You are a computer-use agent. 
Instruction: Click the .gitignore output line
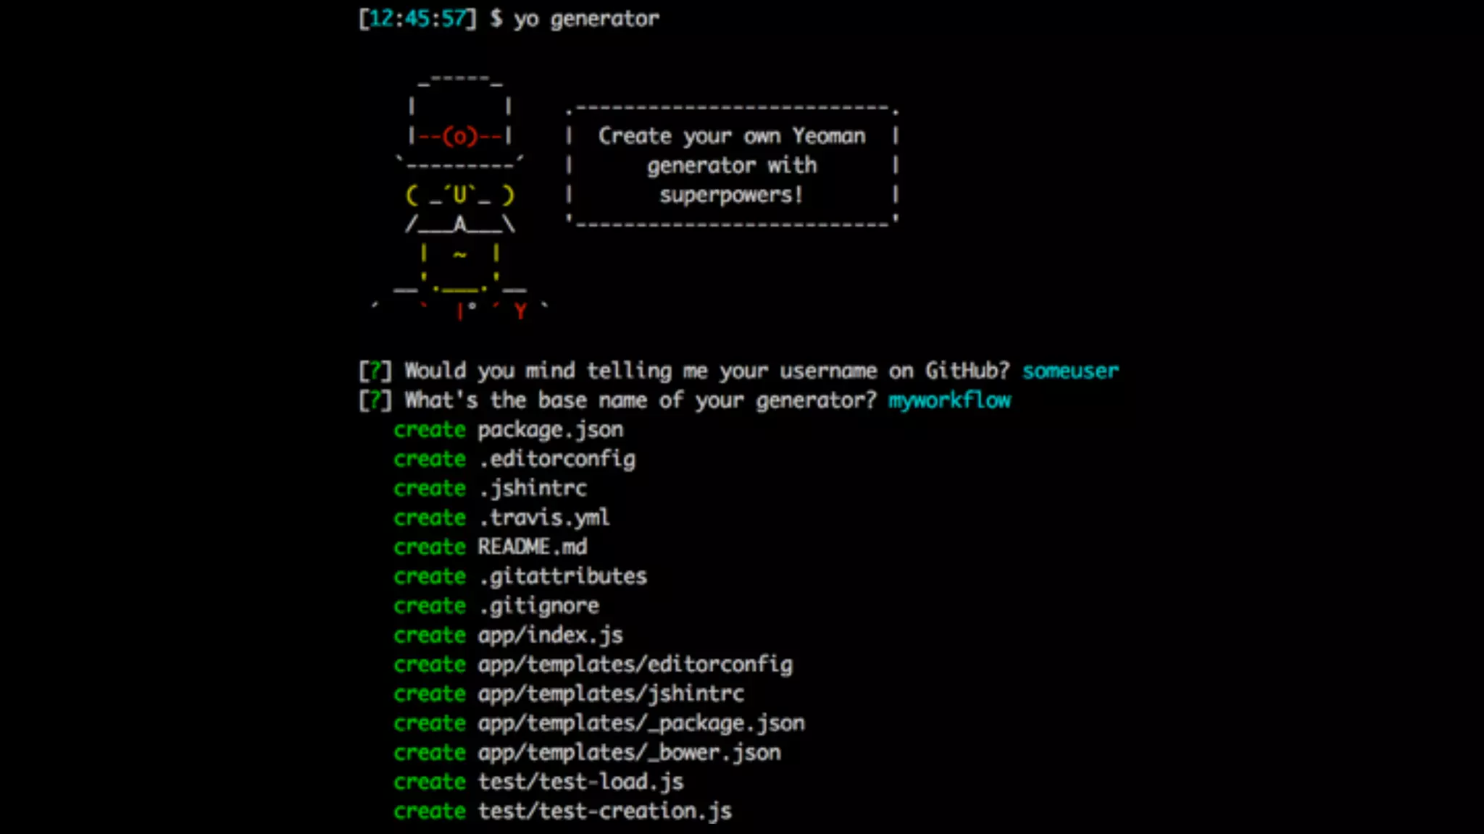[x=538, y=606]
